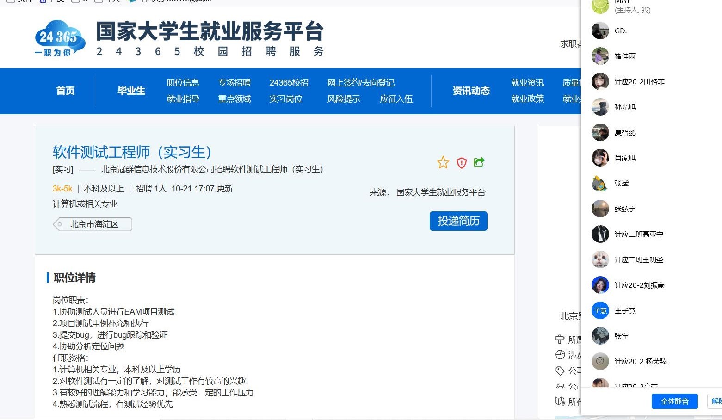
Task: Mute everyone with 全体静音 button
Action: pyautogui.click(x=675, y=401)
